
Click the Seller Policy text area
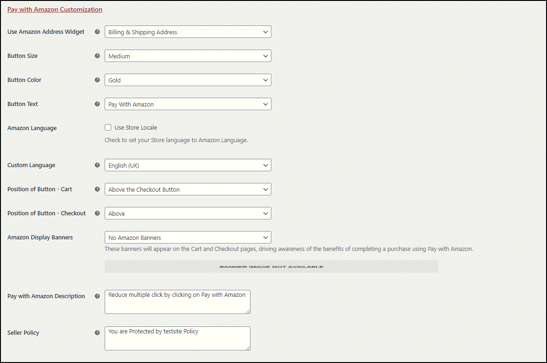tap(177, 338)
